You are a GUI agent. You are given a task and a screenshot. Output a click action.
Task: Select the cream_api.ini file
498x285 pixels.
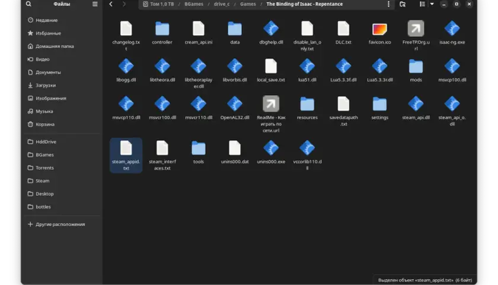coord(199,33)
